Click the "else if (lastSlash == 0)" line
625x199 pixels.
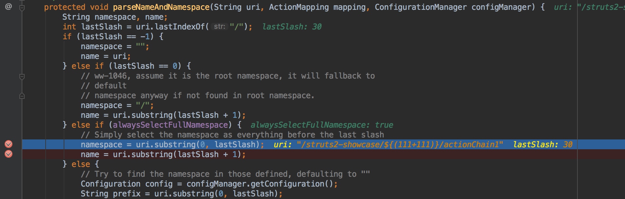(127, 66)
